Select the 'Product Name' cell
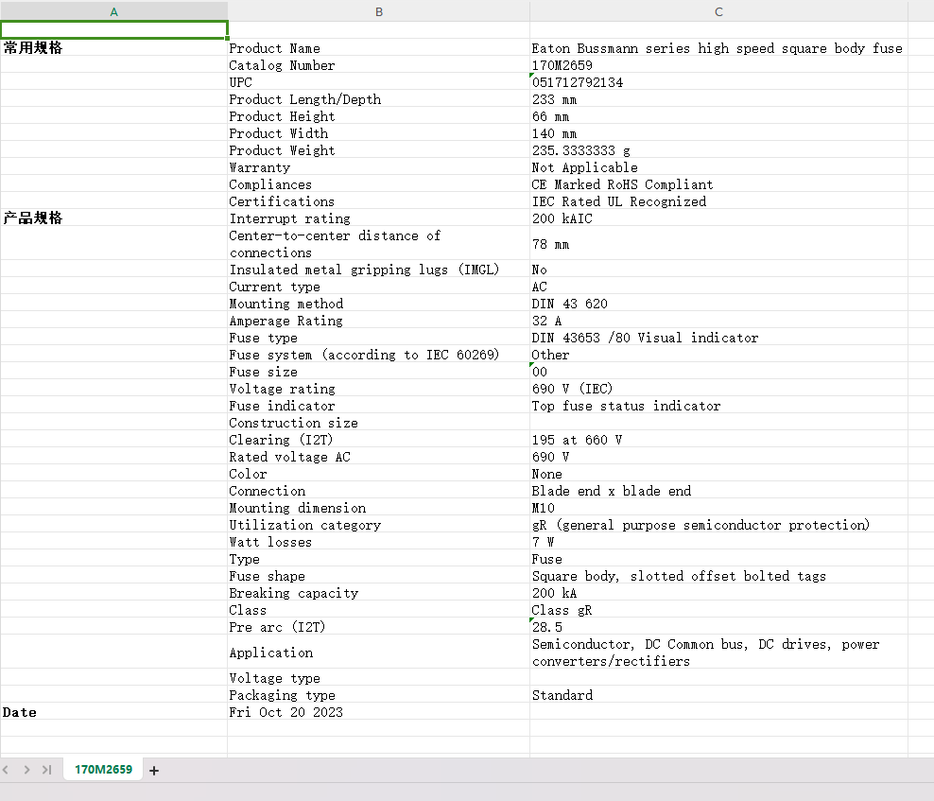The image size is (934, 801). (x=379, y=48)
